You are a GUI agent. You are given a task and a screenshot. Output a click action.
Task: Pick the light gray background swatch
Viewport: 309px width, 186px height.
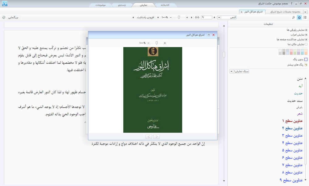pos(280,52)
